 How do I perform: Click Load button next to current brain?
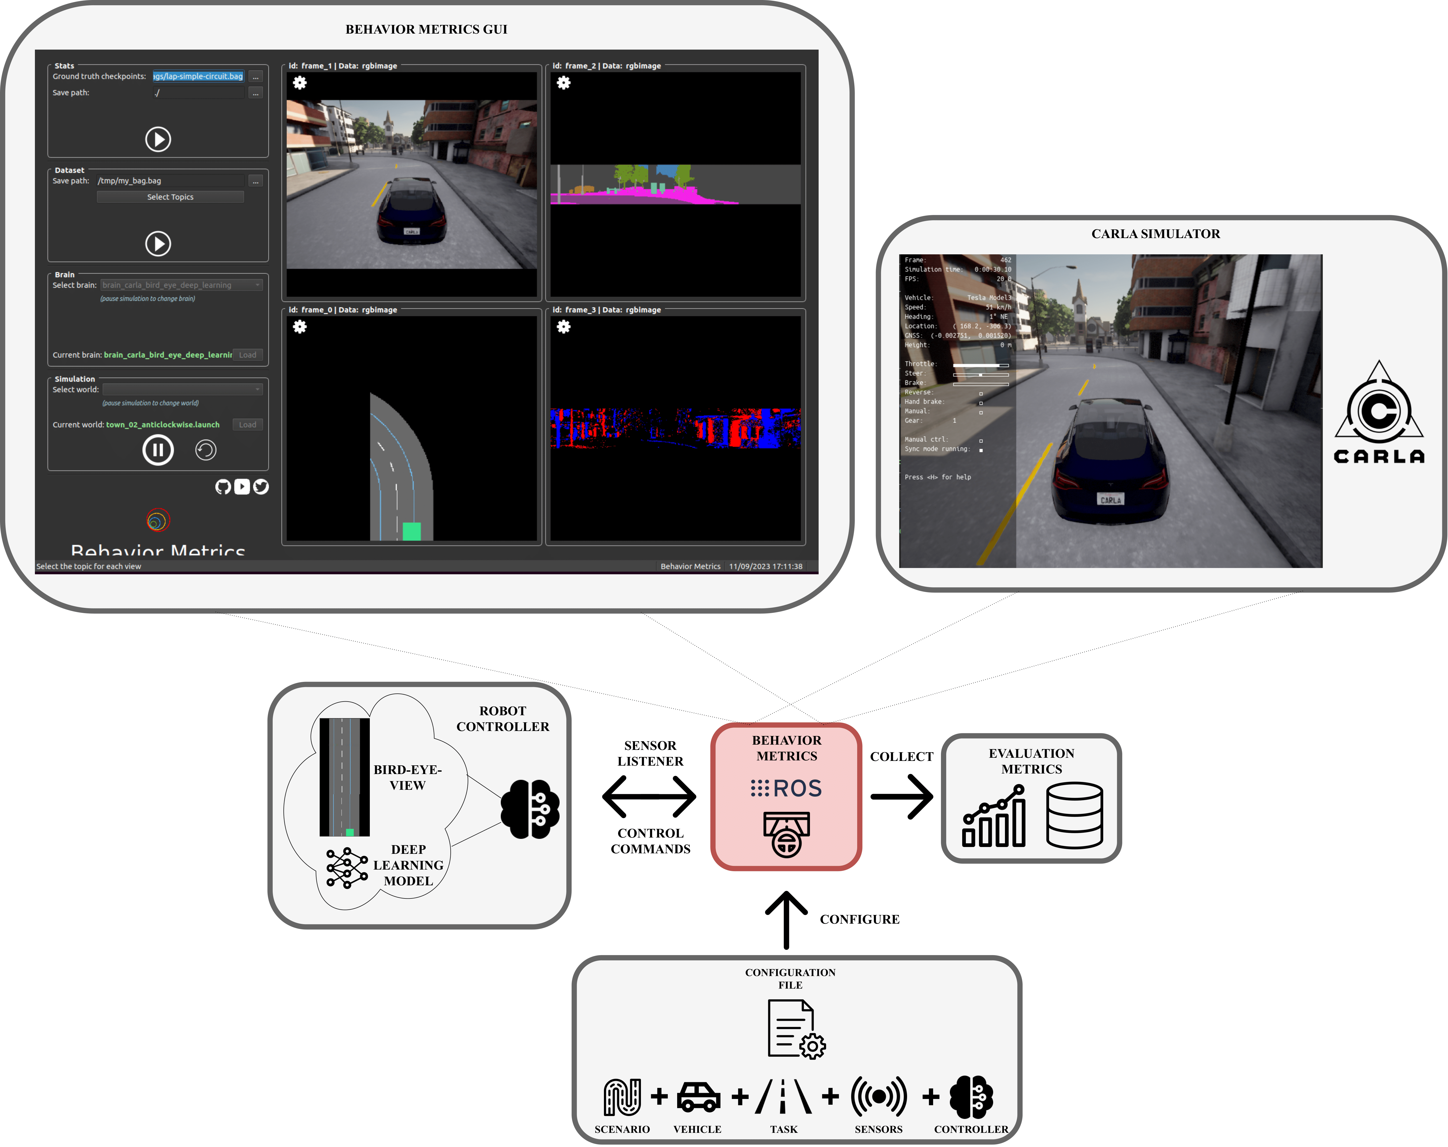tap(247, 355)
